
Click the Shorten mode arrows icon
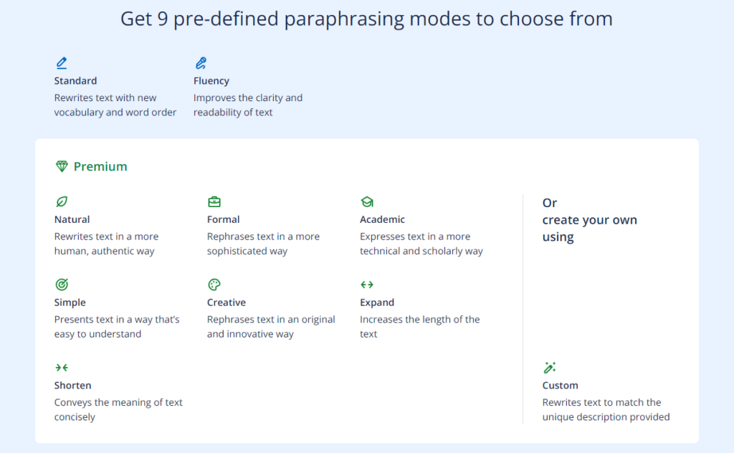[x=62, y=368]
